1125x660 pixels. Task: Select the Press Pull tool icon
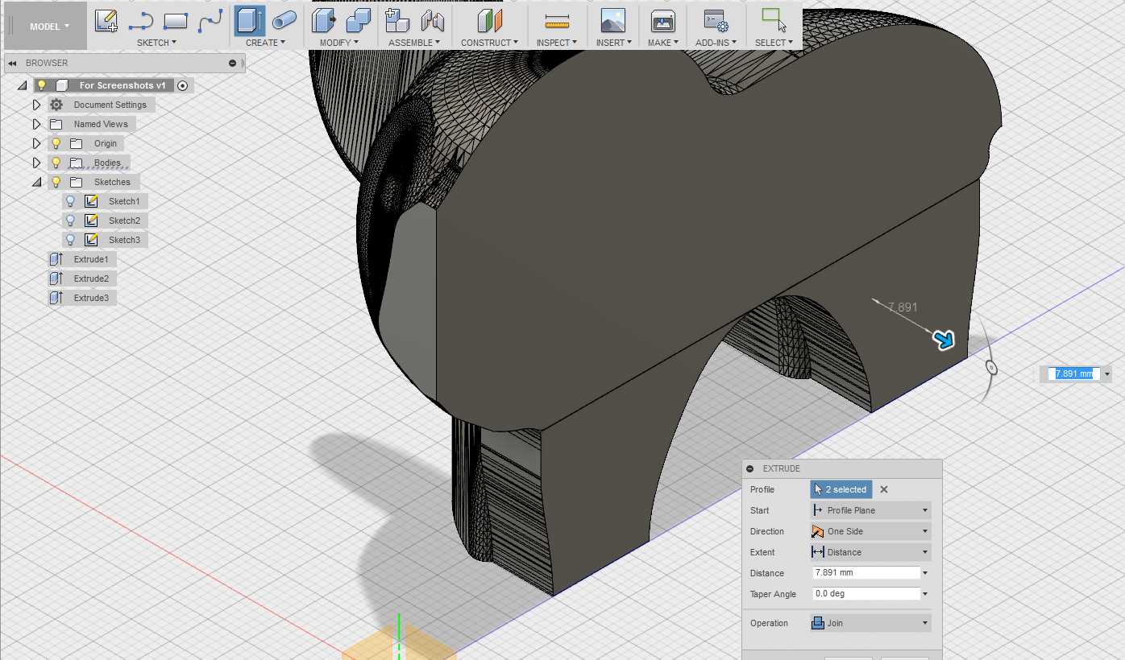[x=324, y=21]
